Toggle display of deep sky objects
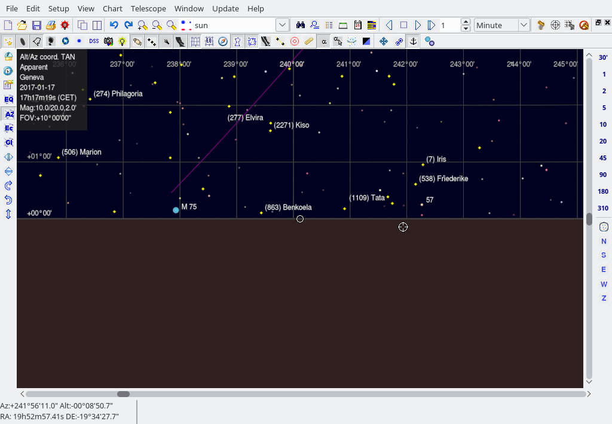 pos(23,41)
